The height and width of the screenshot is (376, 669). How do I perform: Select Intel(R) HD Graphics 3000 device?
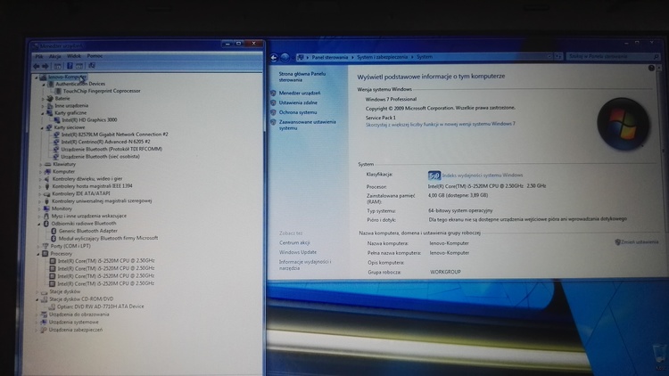(x=89, y=120)
